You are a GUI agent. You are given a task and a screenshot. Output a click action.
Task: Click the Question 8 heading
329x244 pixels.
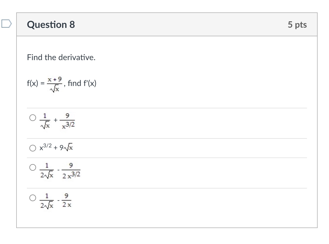coord(51,25)
